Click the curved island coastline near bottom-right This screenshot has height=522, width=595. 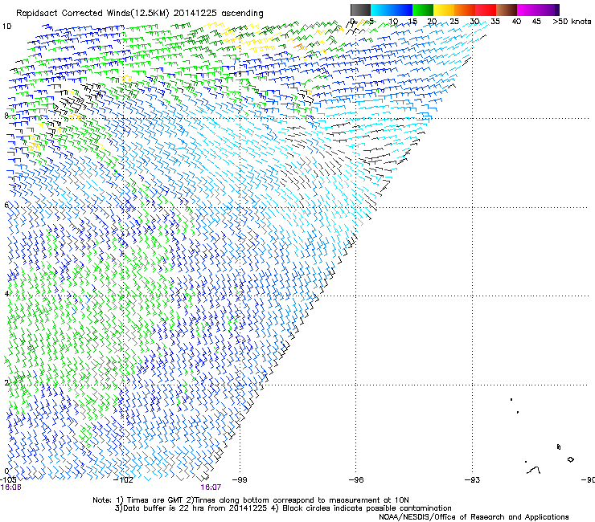534,470
